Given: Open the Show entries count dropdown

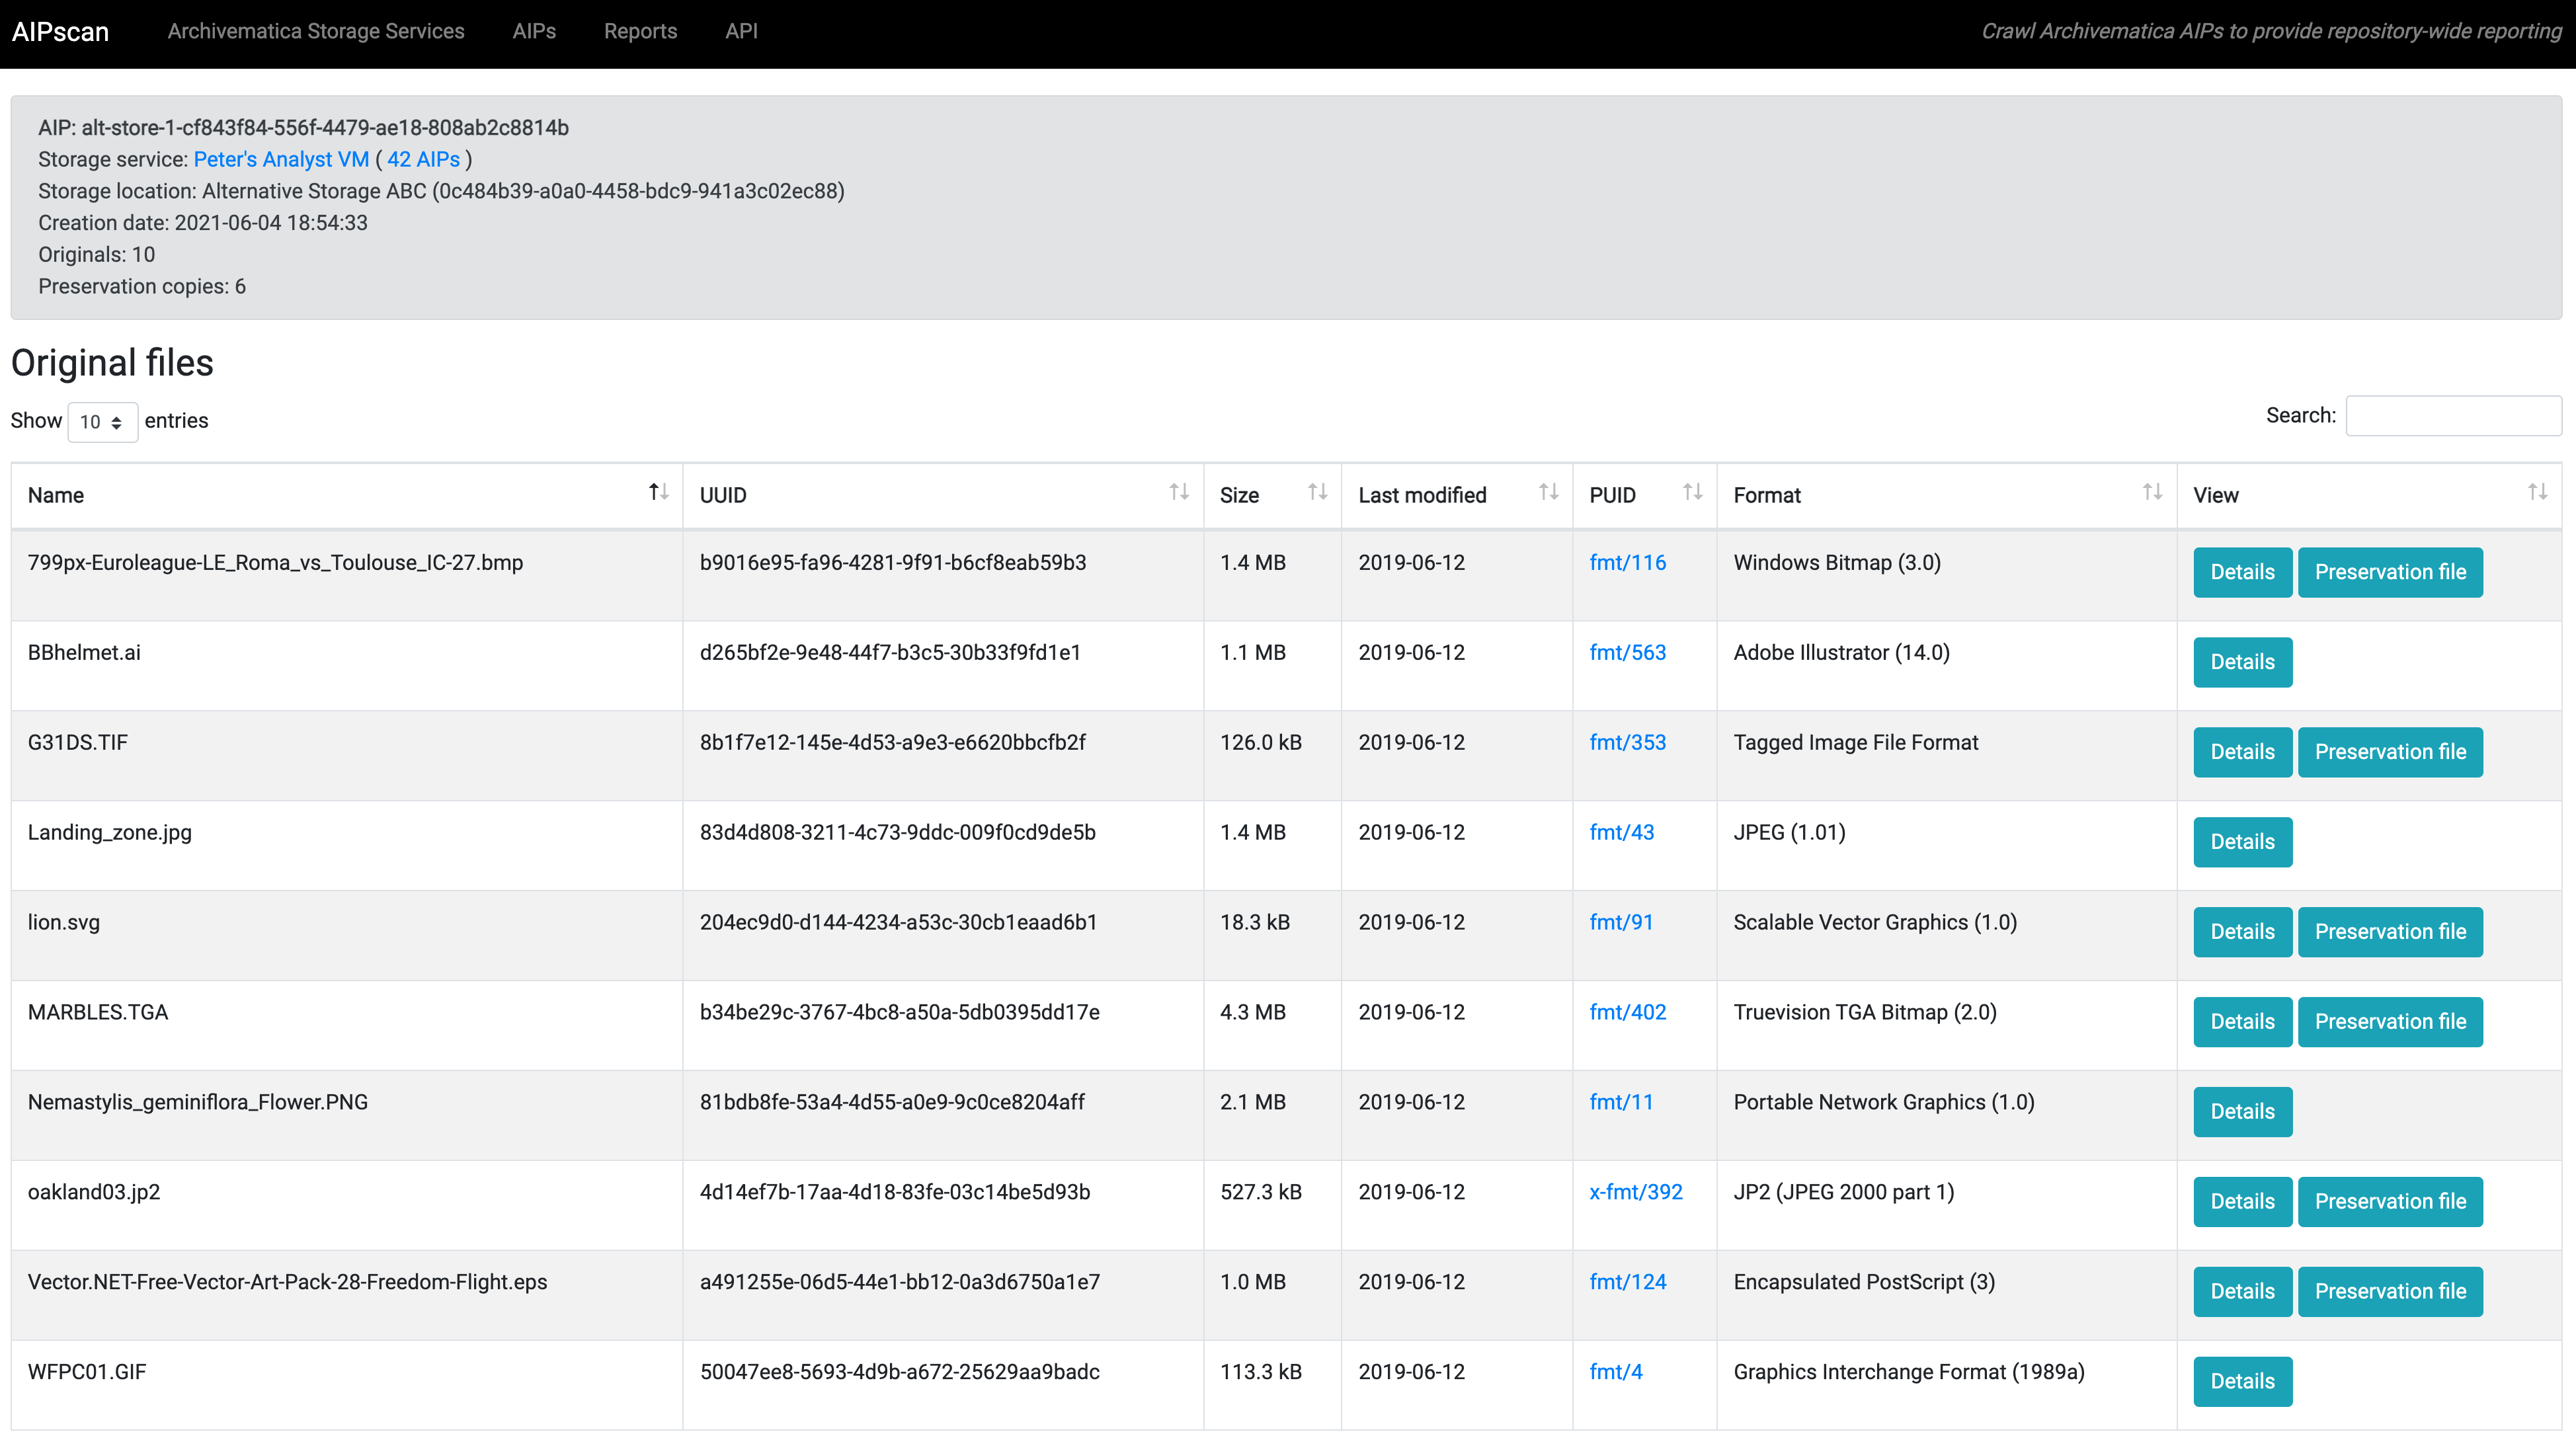Looking at the screenshot, I should (x=101, y=421).
